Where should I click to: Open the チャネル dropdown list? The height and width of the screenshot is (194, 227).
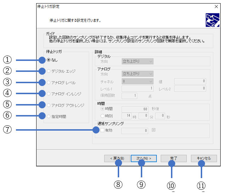(x=137, y=81)
